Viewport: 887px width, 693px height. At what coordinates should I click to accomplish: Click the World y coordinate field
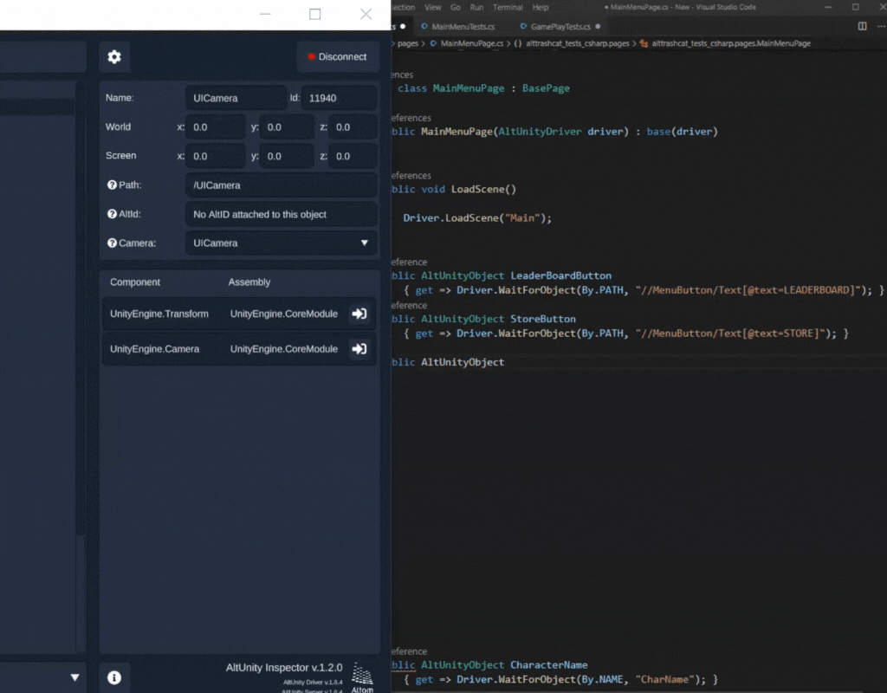[287, 127]
